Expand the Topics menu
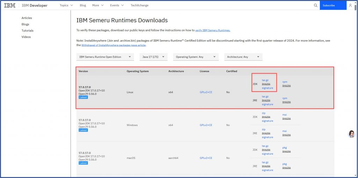This screenshot has width=358, height=178. click(x=66, y=6)
